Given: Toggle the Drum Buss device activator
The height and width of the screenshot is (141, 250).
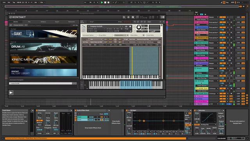Looking at the screenshot, I should [37, 110].
